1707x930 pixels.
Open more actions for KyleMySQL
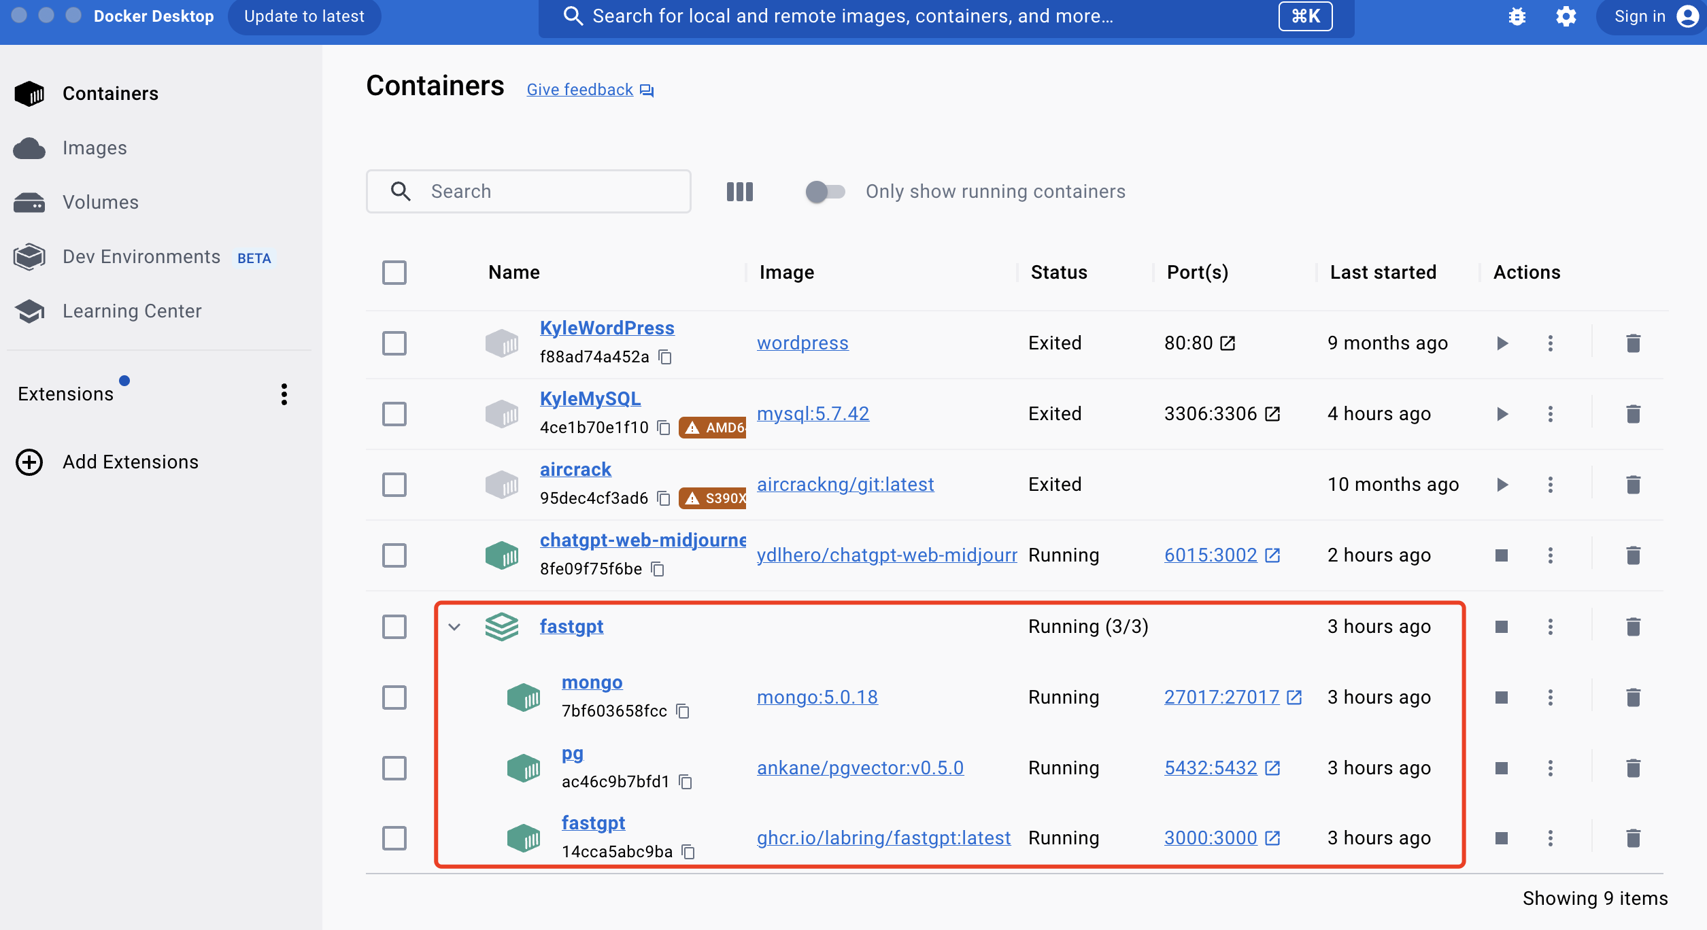point(1551,414)
